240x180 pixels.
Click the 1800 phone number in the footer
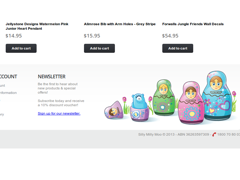coord(228,134)
